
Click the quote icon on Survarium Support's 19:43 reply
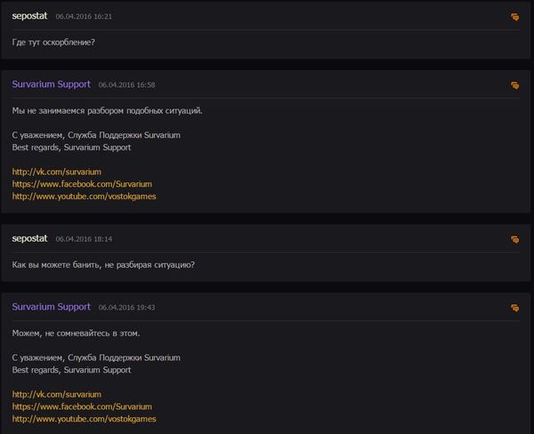(514, 308)
